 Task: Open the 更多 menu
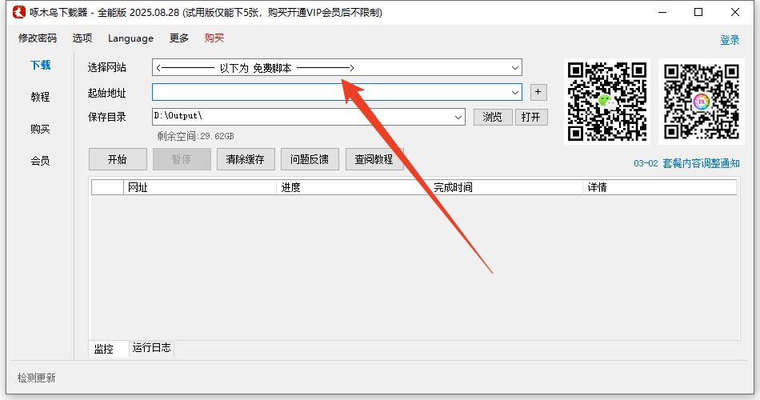pos(179,38)
